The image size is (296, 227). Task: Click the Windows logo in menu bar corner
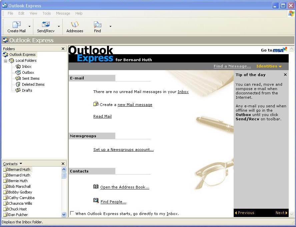(291, 14)
